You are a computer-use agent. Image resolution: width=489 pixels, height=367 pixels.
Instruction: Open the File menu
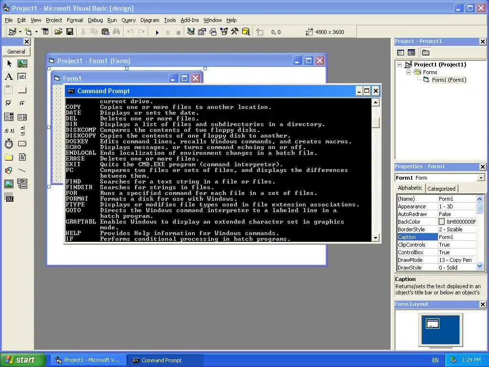pyautogui.click(x=9, y=20)
